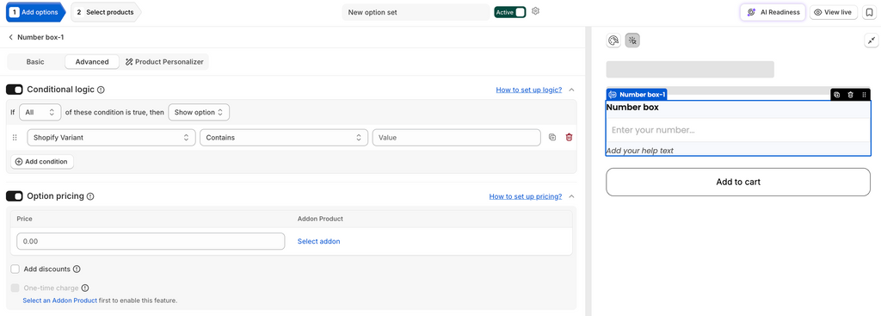Click Add your help text in preview
This screenshot has height=316, width=881.
coord(639,151)
